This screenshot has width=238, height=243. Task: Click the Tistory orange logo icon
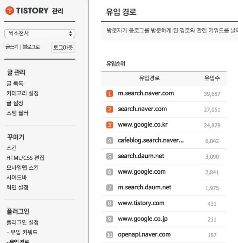click(x=9, y=11)
